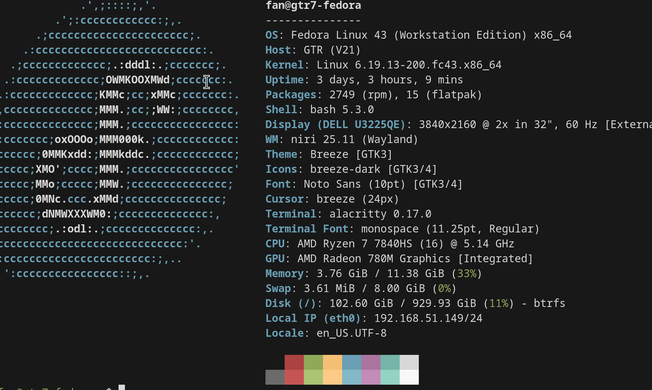
Task: Select the 'Host: GTR (V21)' line
Action: [x=314, y=50]
